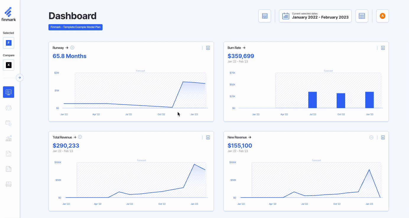Viewport: 409px width, 218px height.
Task: Open the user avatar A account menu
Action: pos(382,16)
